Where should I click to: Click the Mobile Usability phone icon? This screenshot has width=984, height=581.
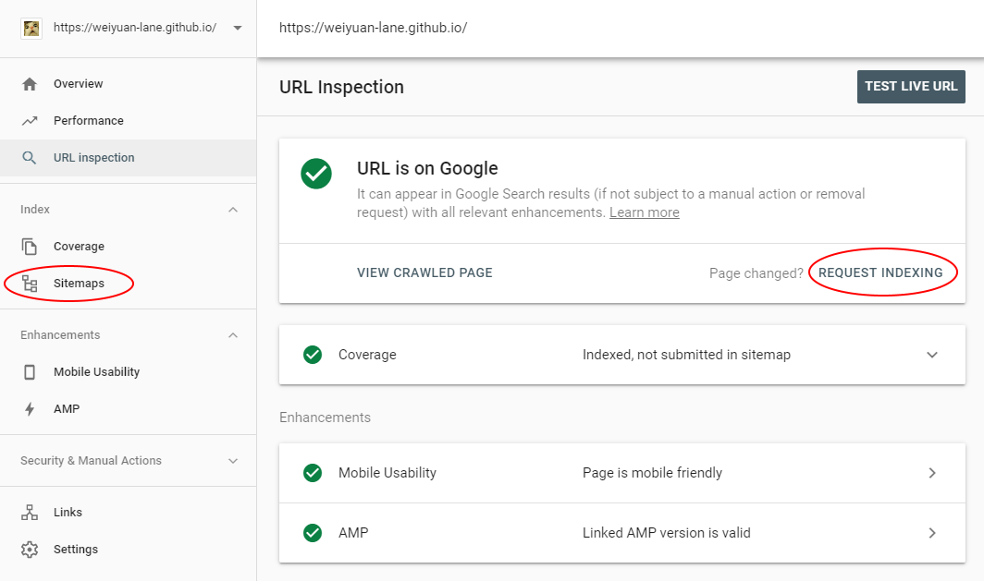(30, 372)
